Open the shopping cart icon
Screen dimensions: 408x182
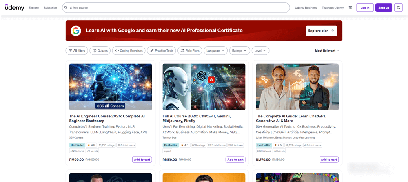tap(350, 7)
